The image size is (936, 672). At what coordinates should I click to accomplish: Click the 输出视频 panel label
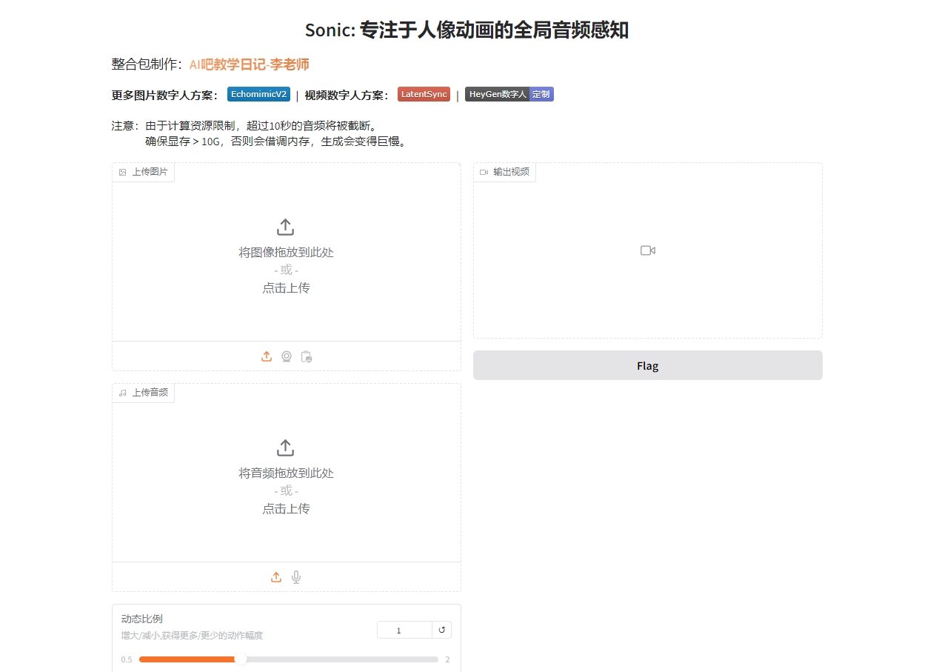coord(504,172)
